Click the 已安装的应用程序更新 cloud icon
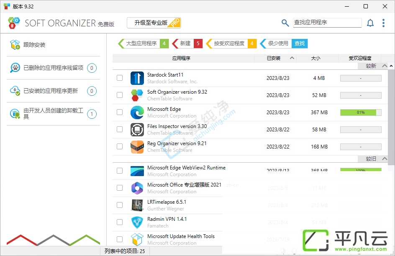This screenshot has width=395, height=256. pos(15,91)
